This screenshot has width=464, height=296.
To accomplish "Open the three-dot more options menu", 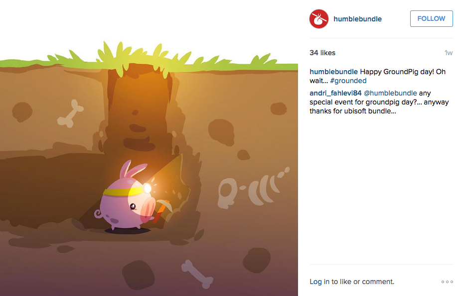I will (x=447, y=282).
